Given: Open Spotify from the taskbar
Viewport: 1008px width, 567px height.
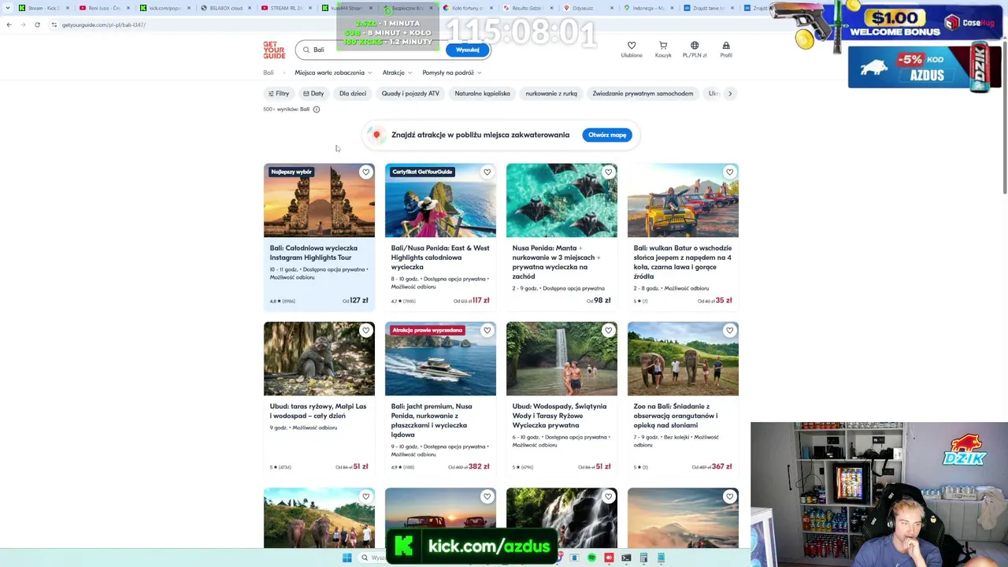Looking at the screenshot, I should click(x=591, y=558).
